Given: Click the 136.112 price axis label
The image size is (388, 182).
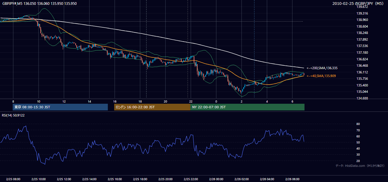Looking at the screenshot, I should tap(362, 72).
